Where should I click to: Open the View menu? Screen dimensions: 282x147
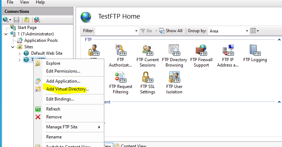coord(24,3)
